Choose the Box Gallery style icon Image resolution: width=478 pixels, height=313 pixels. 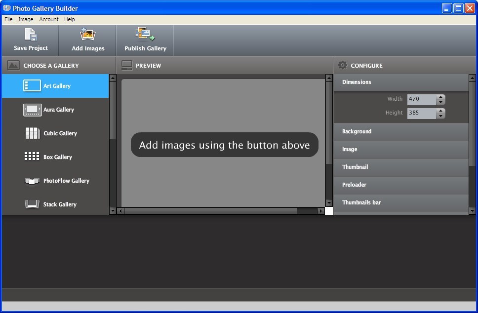(32, 156)
